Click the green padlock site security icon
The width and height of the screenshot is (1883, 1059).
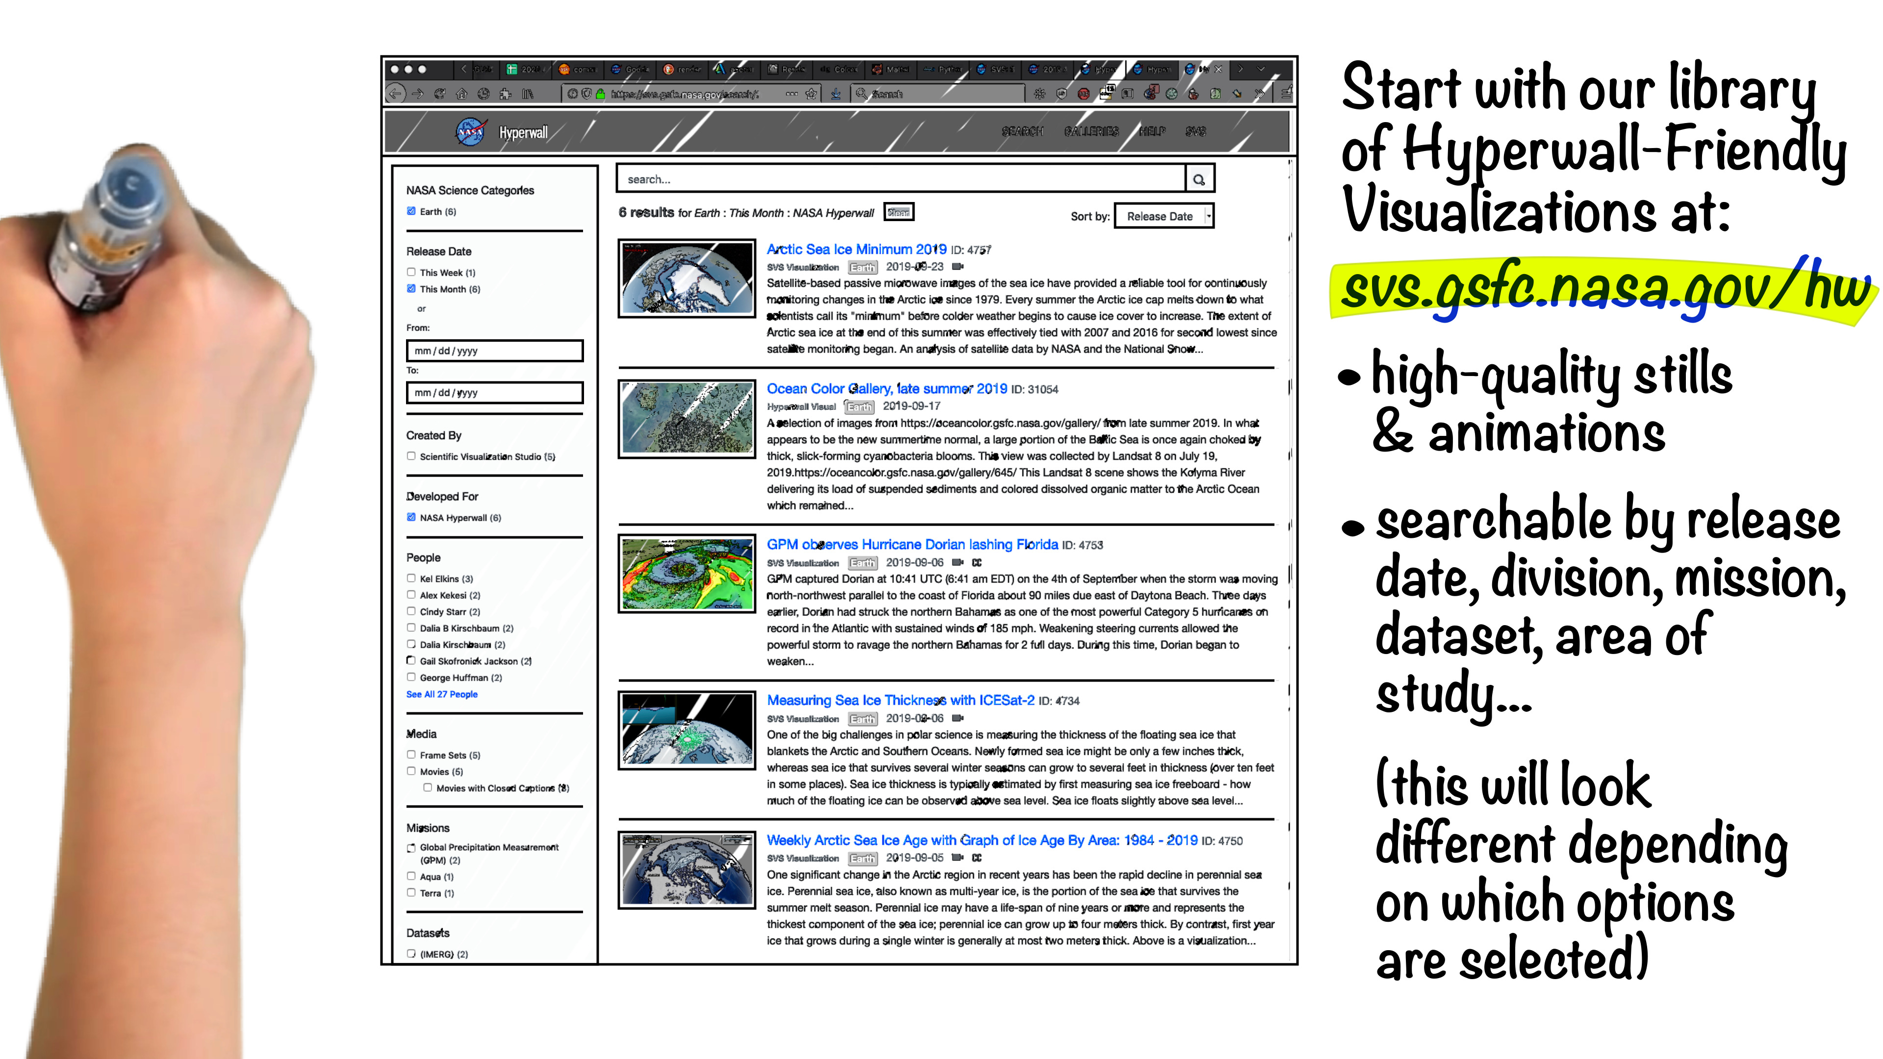pyautogui.click(x=600, y=94)
